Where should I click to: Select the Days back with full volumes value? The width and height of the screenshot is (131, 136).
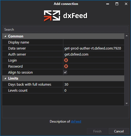(x=94, y=84)
